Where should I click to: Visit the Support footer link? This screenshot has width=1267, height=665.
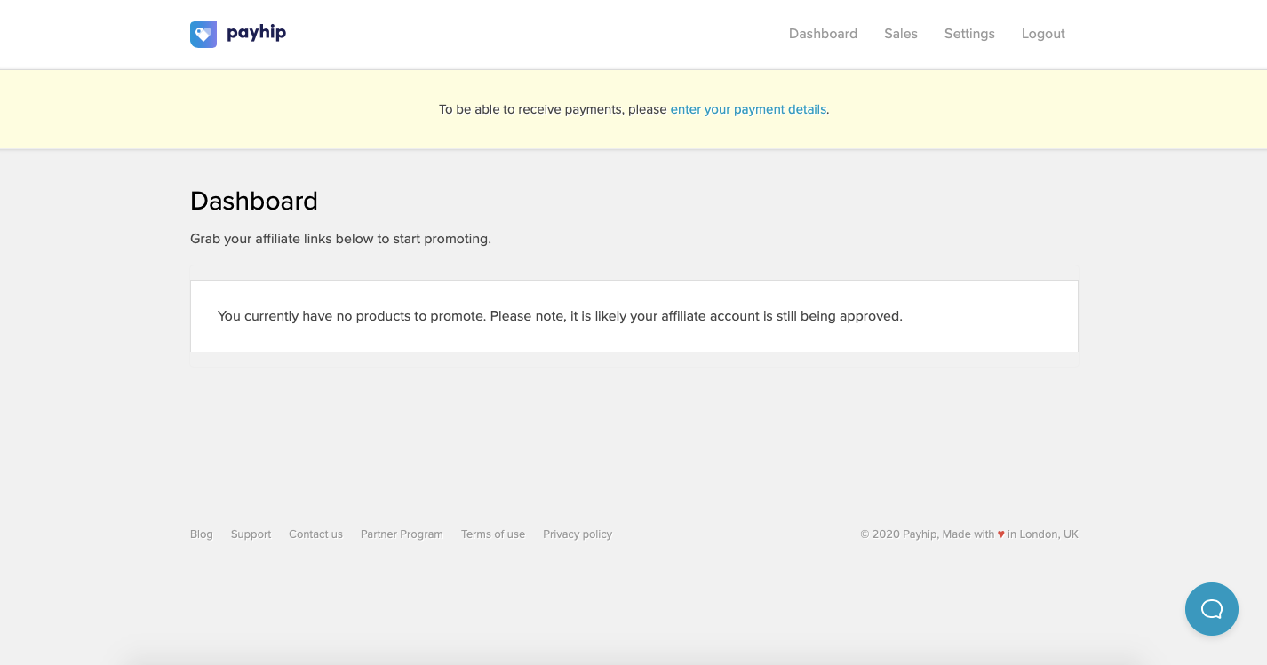[251, 534]
